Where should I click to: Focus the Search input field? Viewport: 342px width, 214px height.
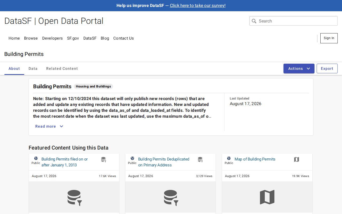click(293, 21)
